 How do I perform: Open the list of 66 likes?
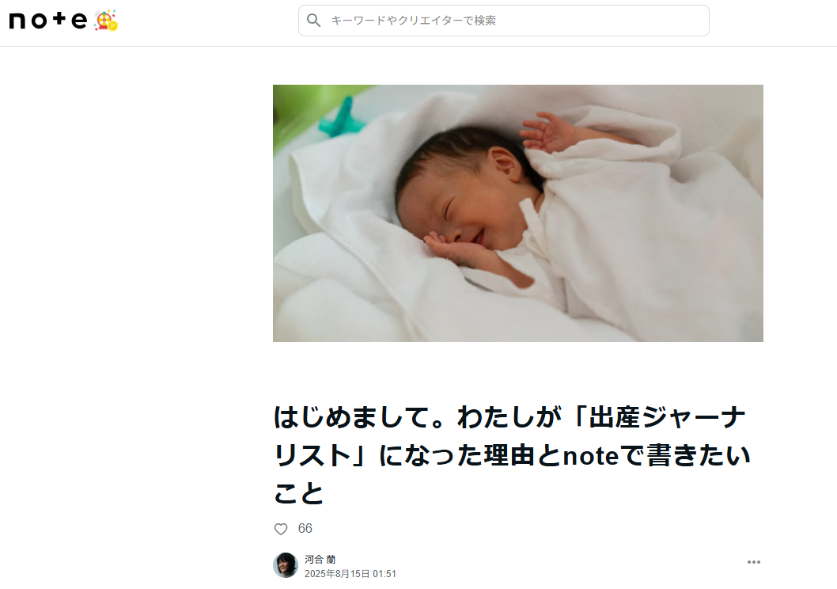point(305,528)
